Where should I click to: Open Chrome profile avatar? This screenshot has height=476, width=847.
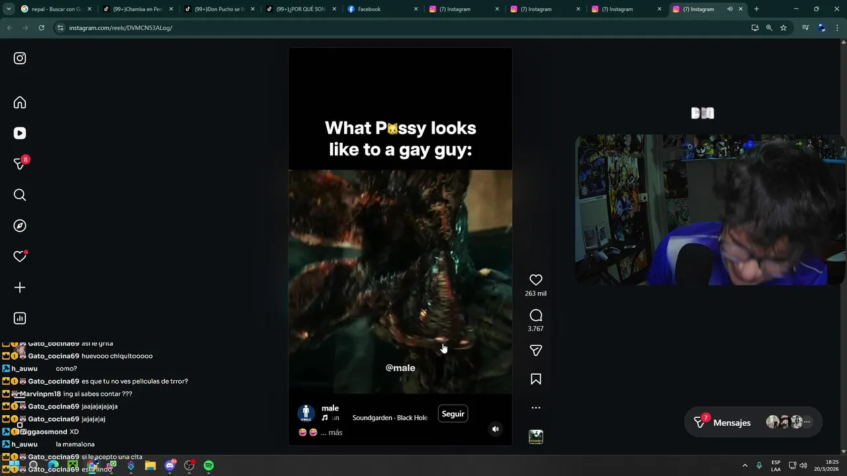click(822, 28)
